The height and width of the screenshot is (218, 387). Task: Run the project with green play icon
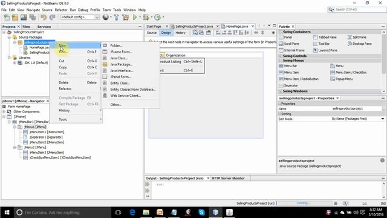pyautogui.click(x=135, y=18)
